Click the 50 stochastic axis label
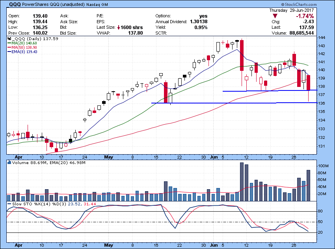Viewport: 335px width, 249px height. coord(320,222)
